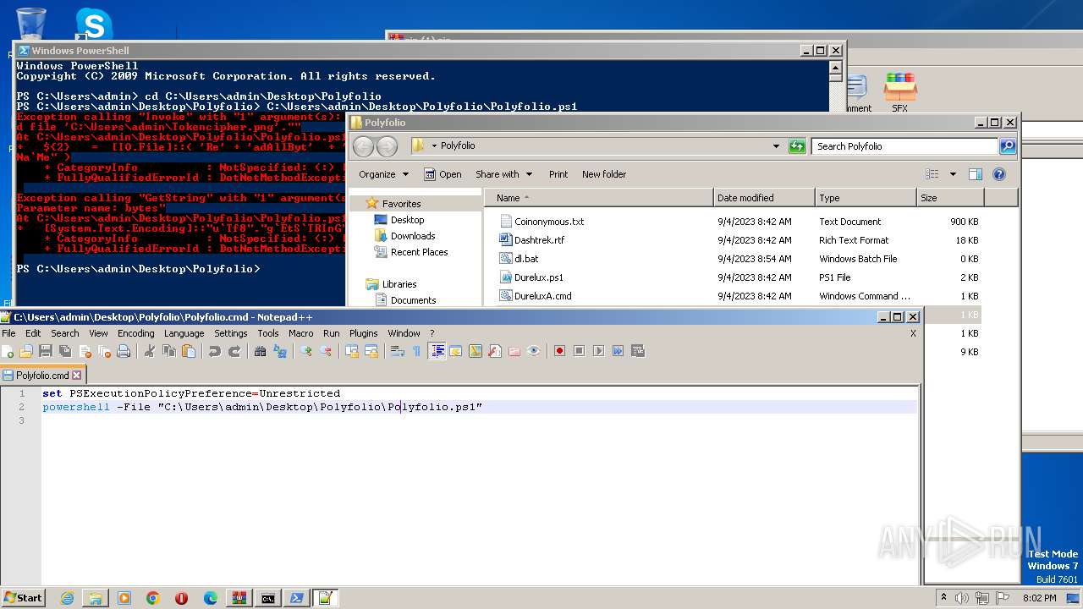Viewport: 1083px width, 609px height.
Task: Click the Windows Start button
Action: coord(23,597)
